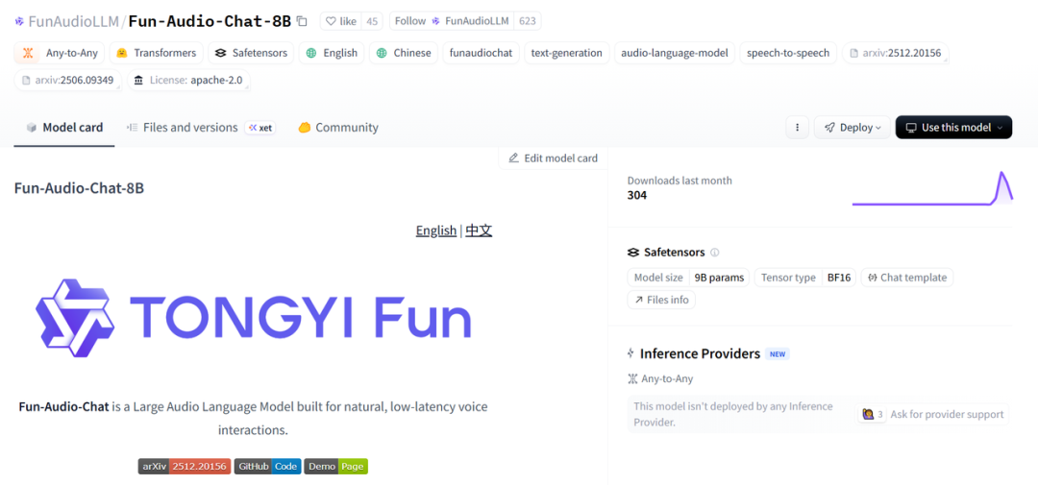Switch to the Model card tab
The height and width of the screenshot is (485, 1038).
click(x=64, y=128)
